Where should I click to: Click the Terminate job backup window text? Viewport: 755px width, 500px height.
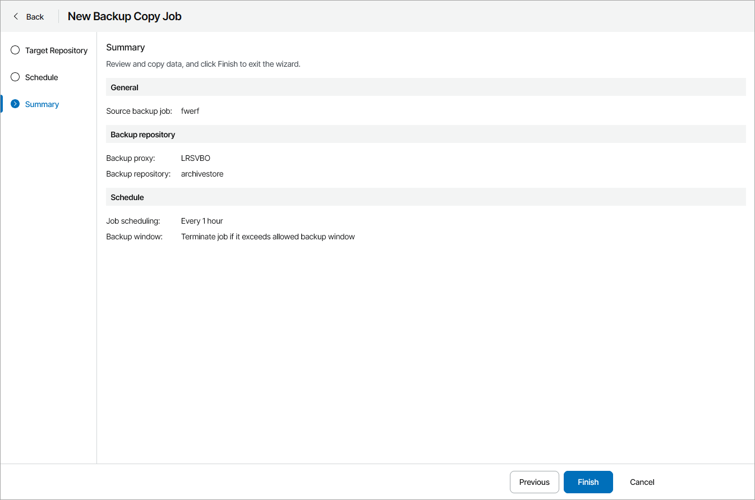268,237
